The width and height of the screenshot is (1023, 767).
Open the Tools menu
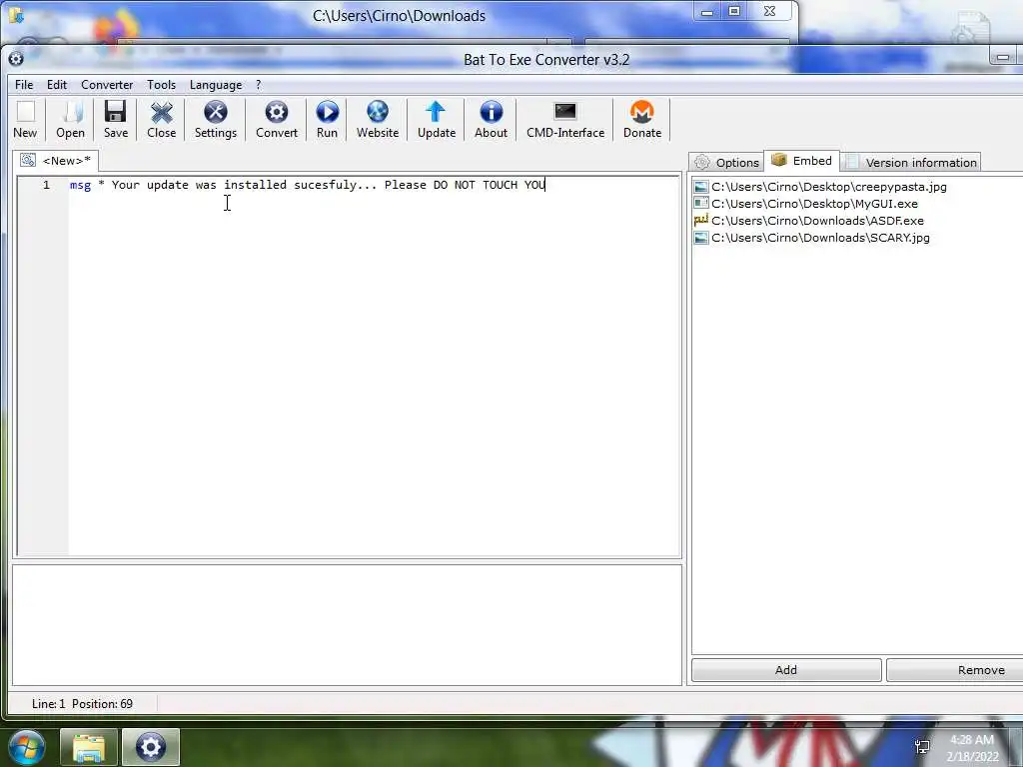[x=161, y=85]
